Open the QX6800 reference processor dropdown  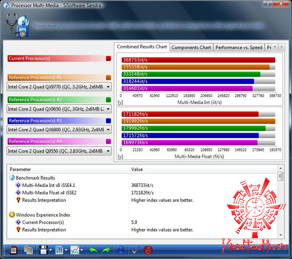point(59,129)
